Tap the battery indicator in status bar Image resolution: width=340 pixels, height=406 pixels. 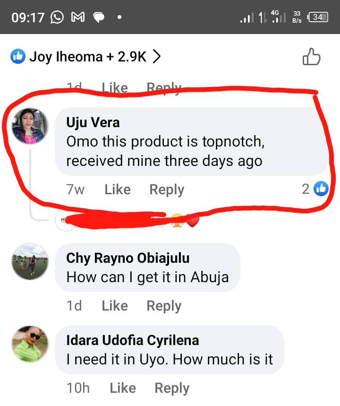tap(318, 17)
